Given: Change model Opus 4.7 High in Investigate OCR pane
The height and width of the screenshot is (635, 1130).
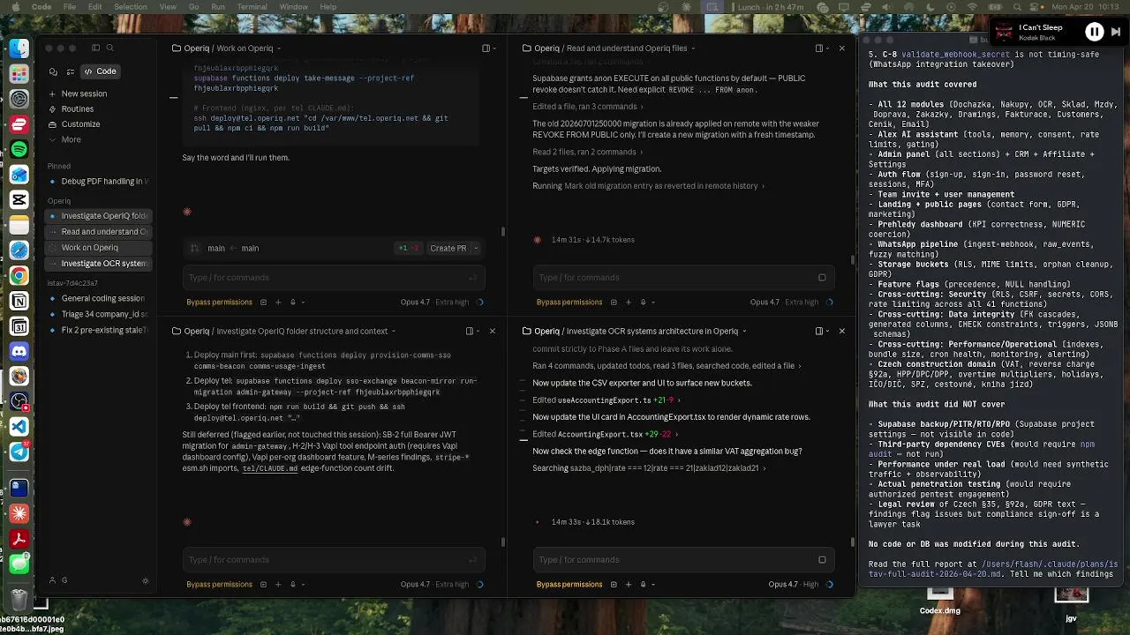Looking at the screenshot, I should tap(794, 585).
